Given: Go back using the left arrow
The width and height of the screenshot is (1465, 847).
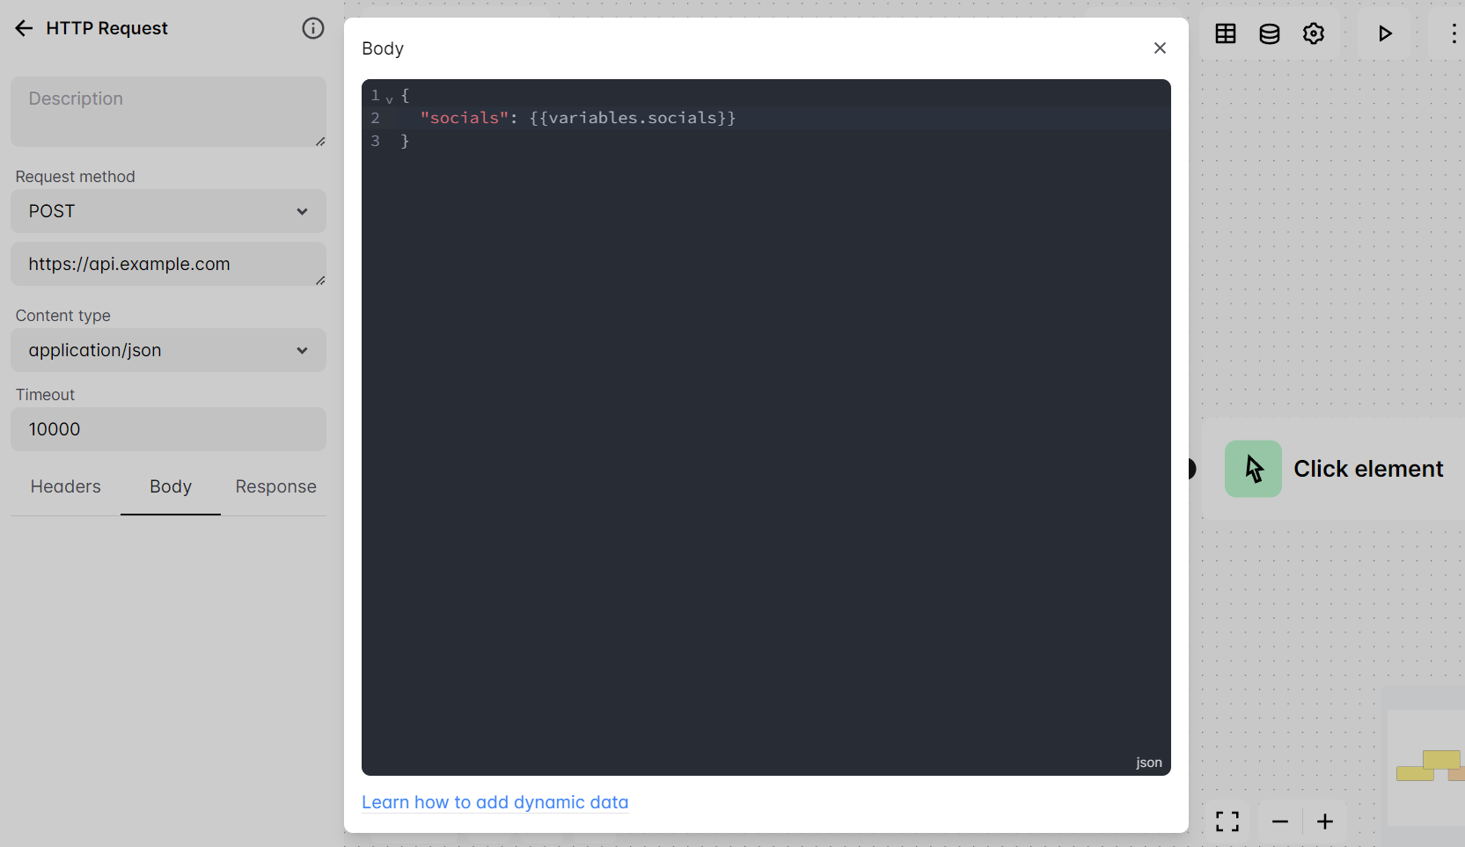Looking at the screenshot, I should (24, 28).
